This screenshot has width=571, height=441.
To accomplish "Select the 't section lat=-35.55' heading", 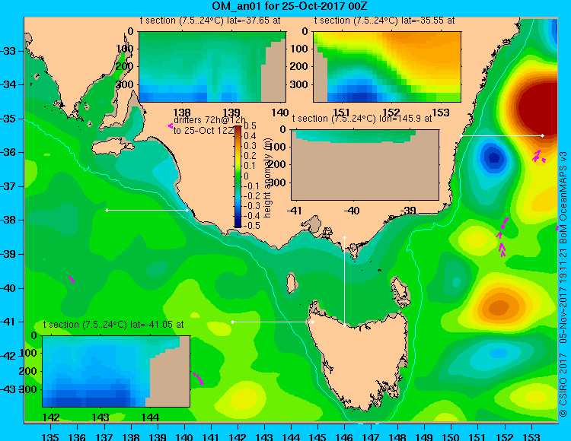I will click(384, 21).
